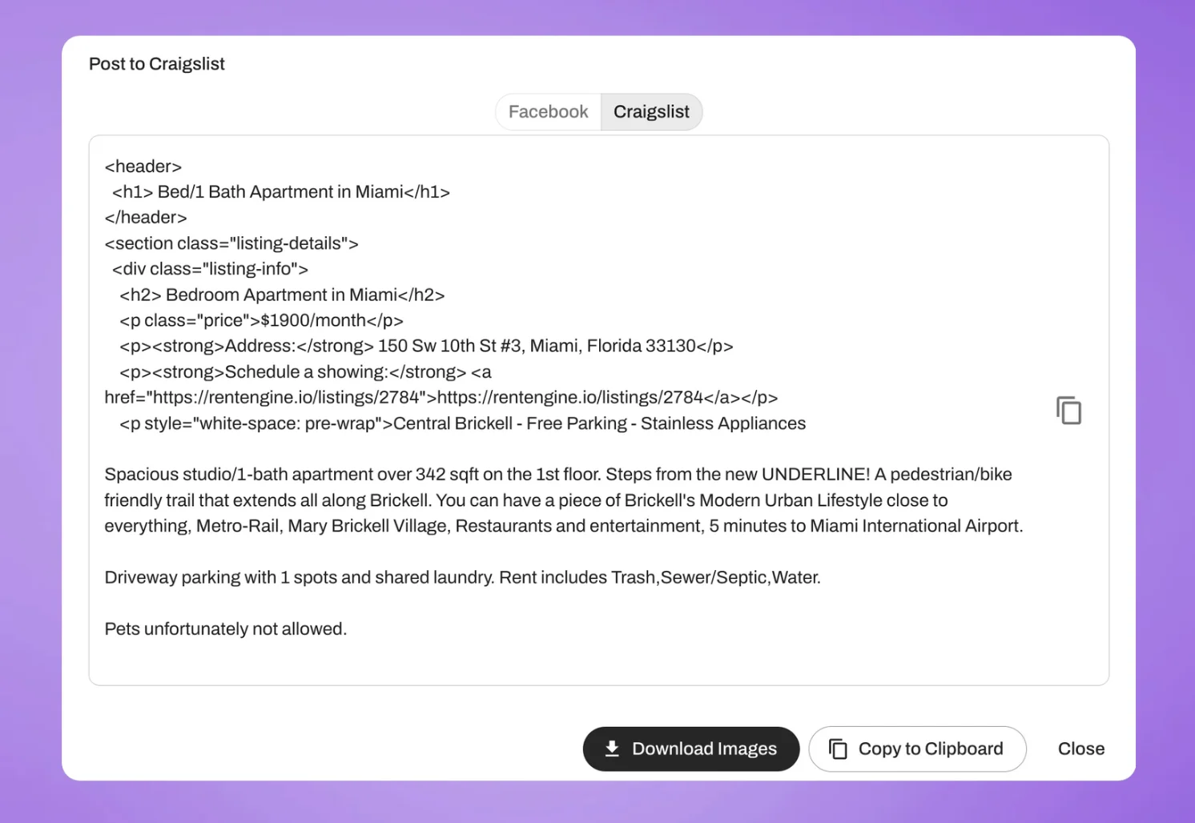Click the $1900/month price line
Image resolution: width=1195 pixels, height=823 pixels.
[x=261, y=321]
